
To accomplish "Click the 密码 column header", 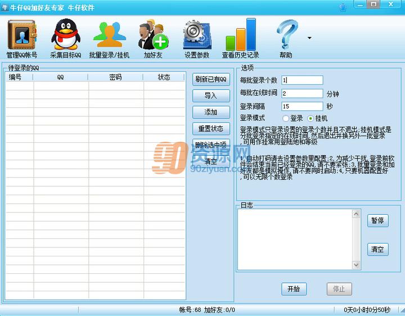I will (115, 77).
